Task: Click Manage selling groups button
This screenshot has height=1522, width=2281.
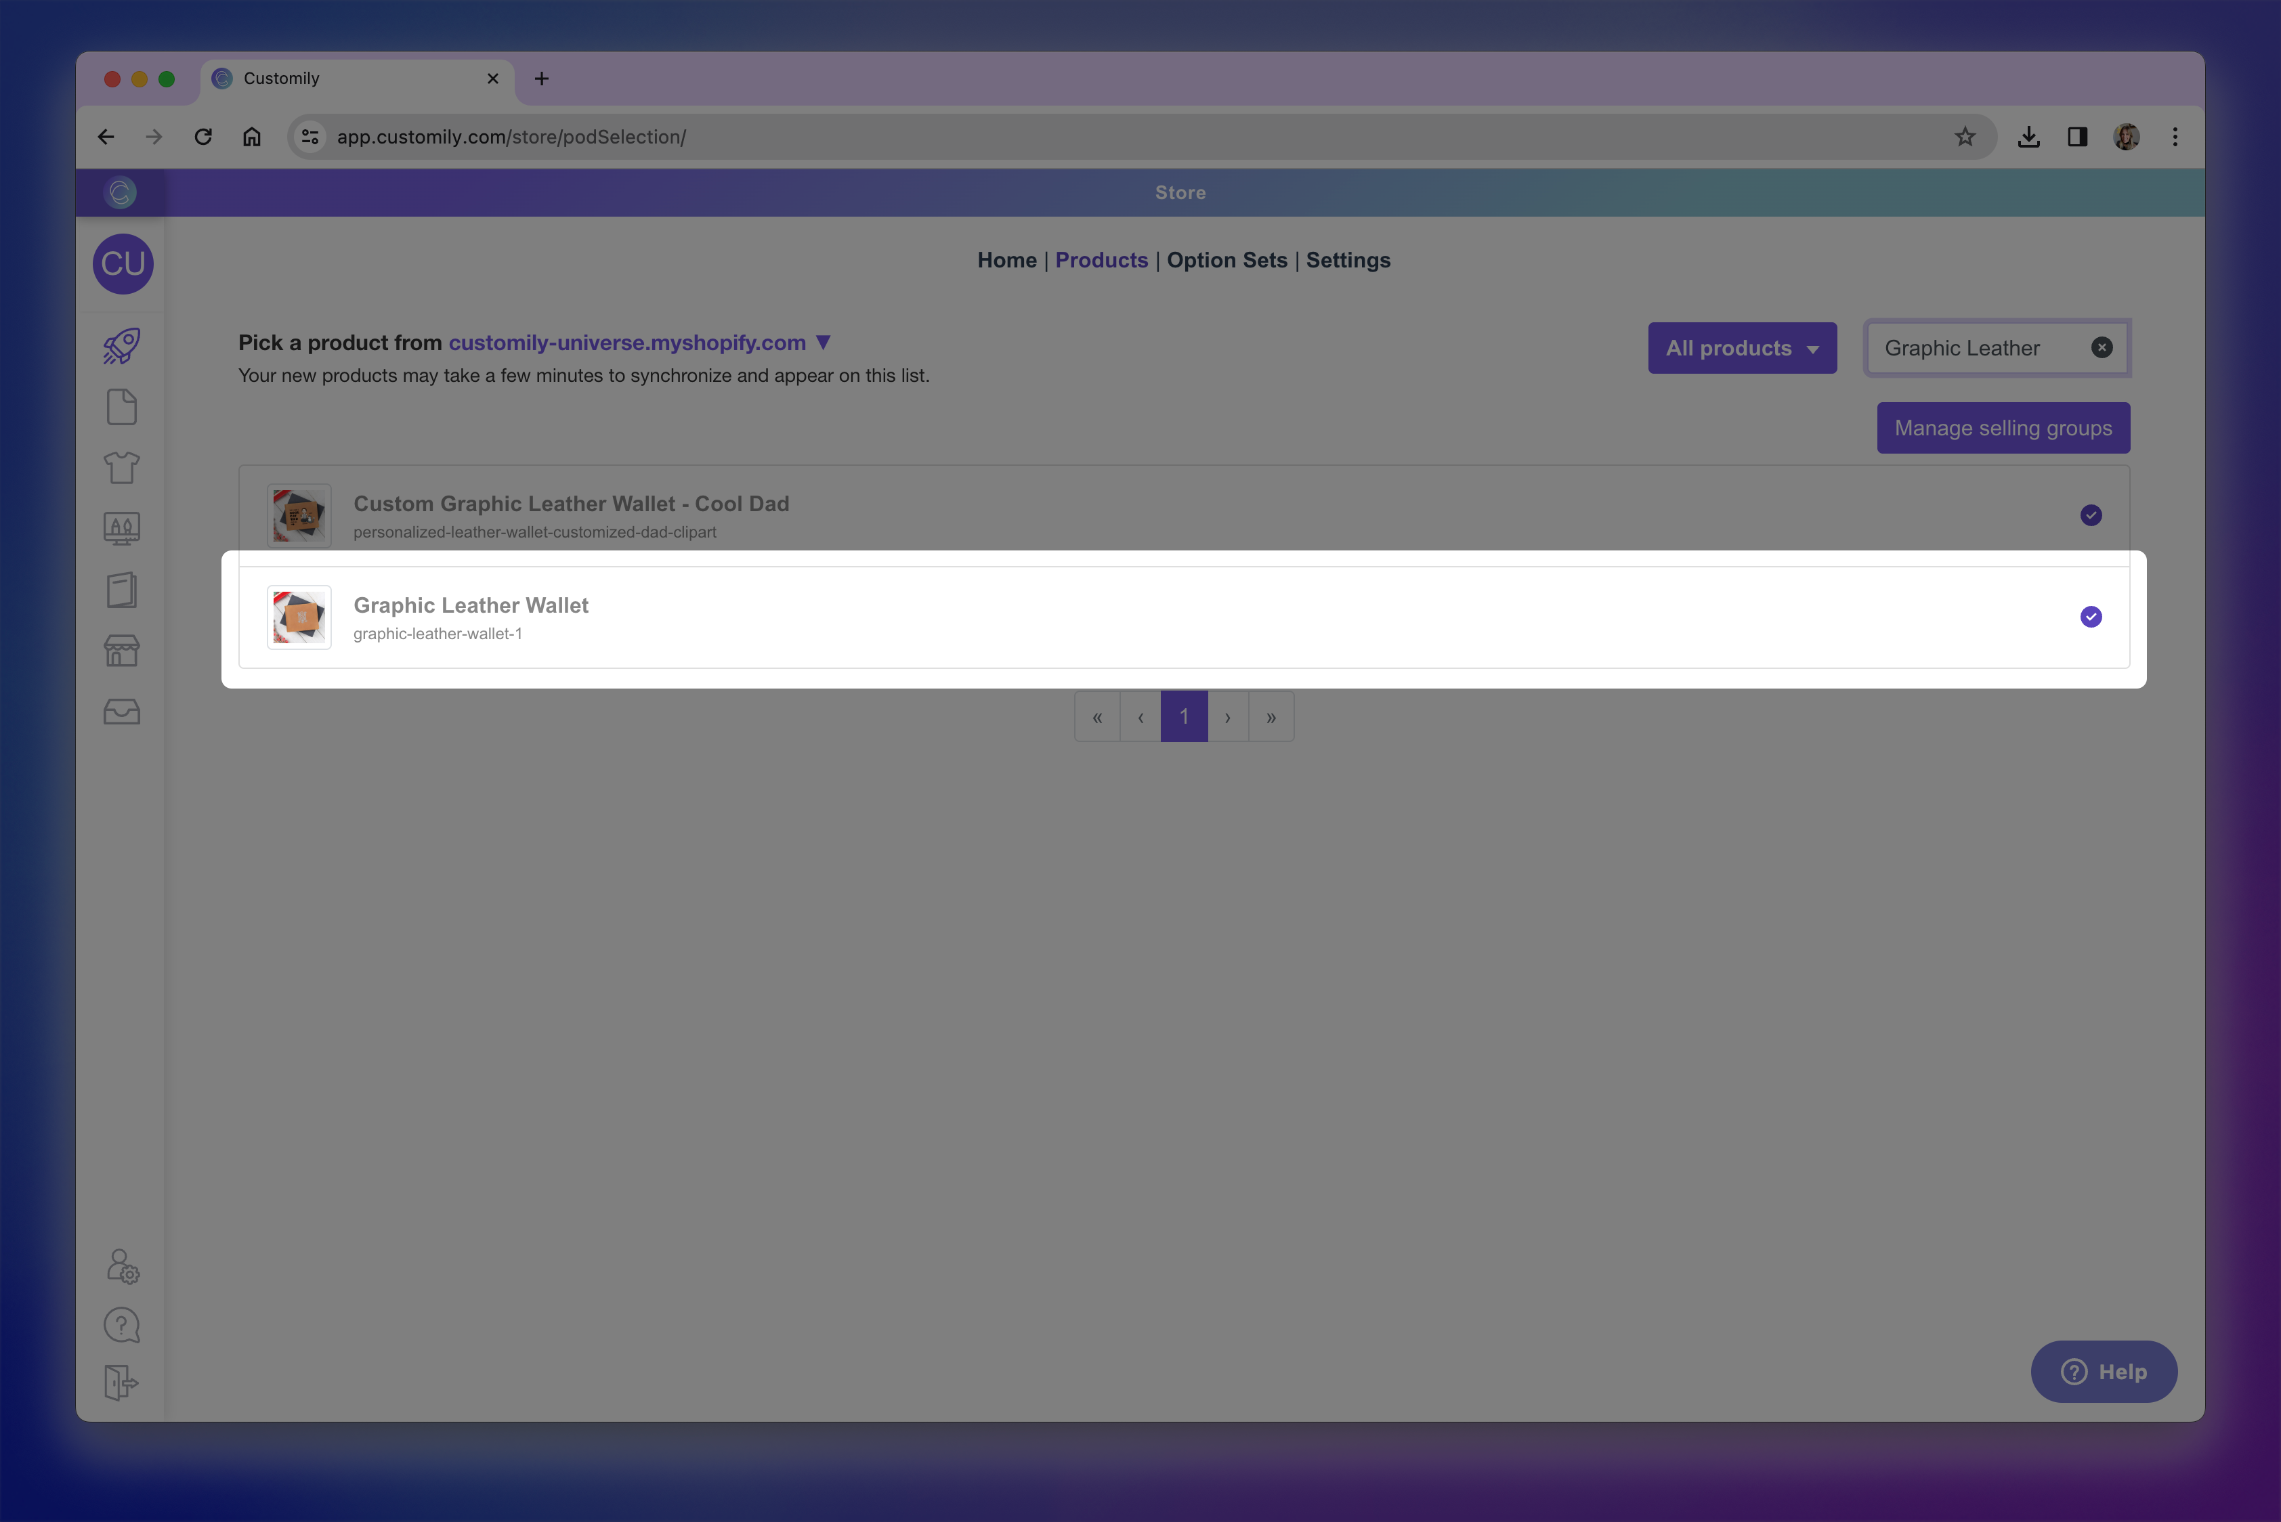Action: pyautogui.click(x=2002, y=428)
